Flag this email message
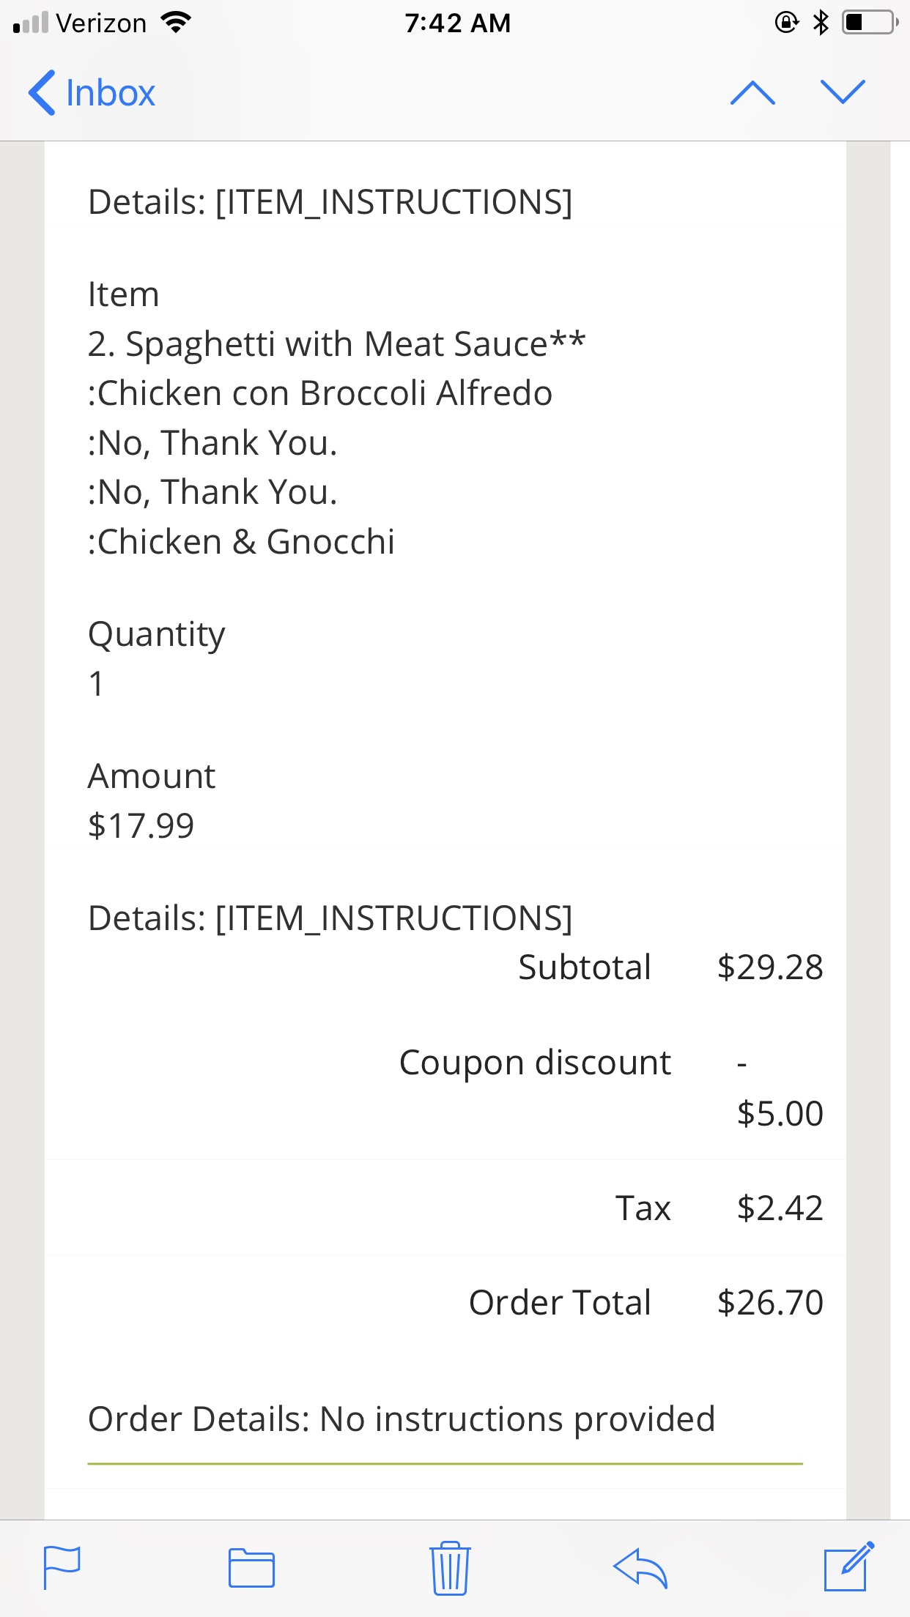The image size is (910, 1617). click(62, 1567)
